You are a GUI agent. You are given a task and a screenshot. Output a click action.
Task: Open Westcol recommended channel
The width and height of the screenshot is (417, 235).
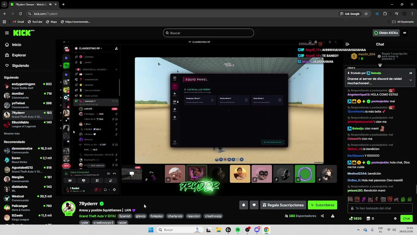28,198
